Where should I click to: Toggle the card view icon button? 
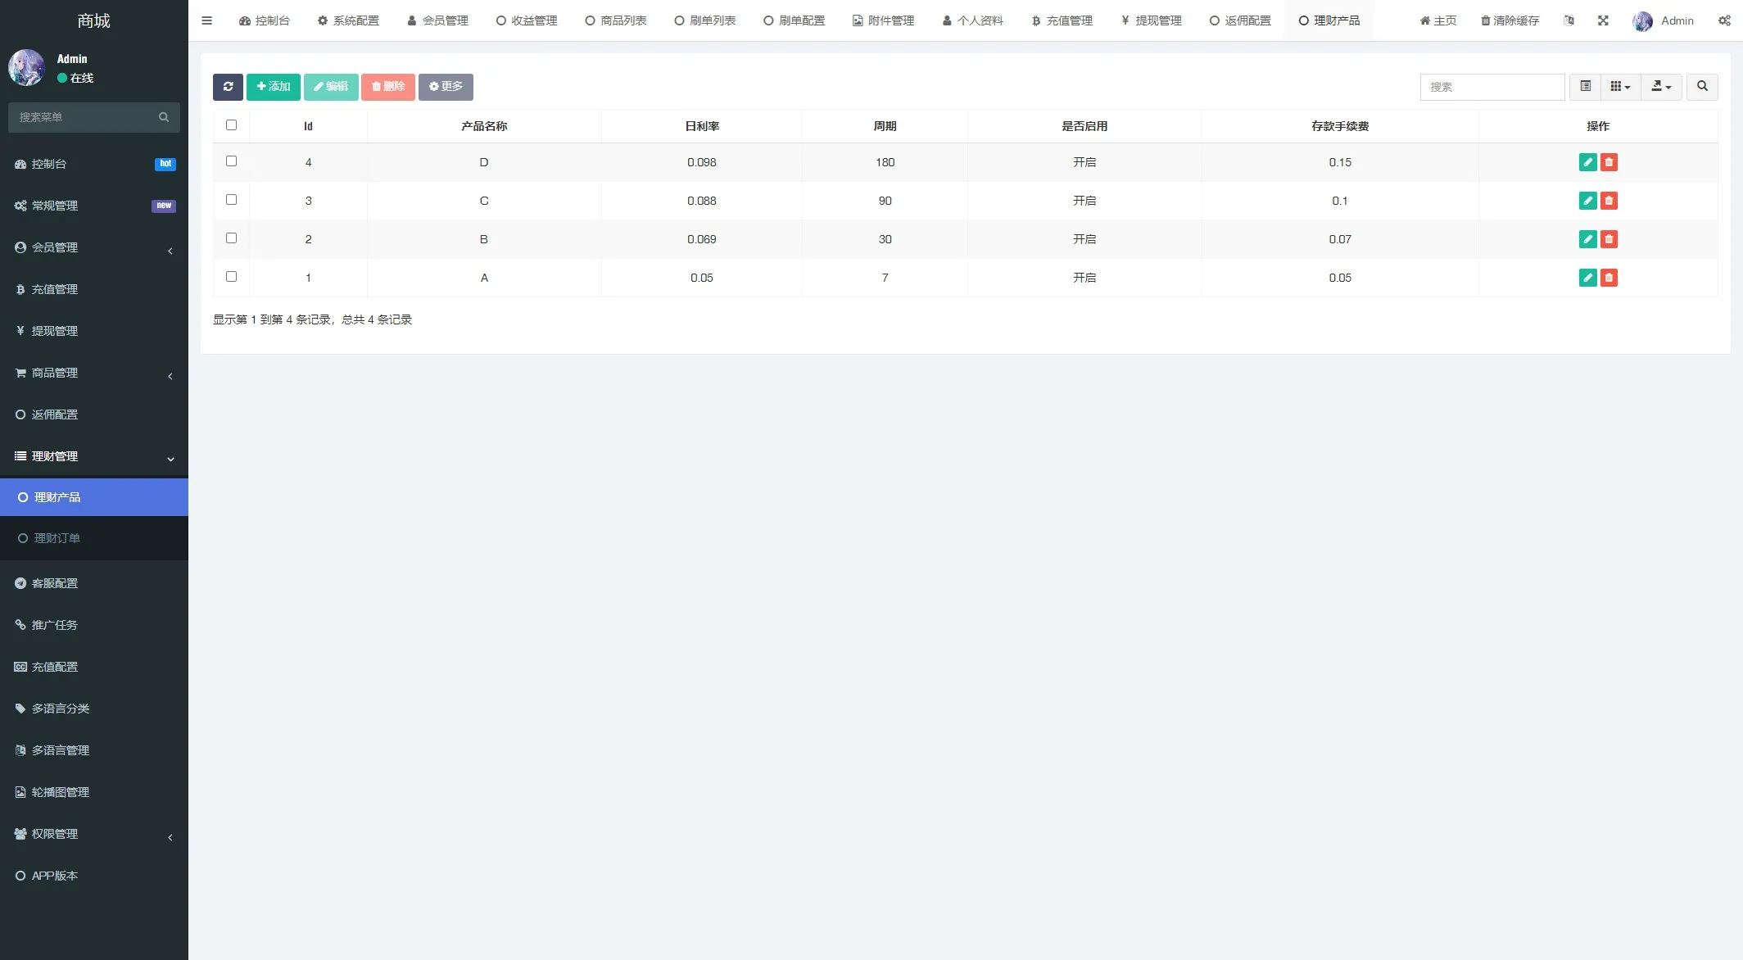[x=1585, y=87]
